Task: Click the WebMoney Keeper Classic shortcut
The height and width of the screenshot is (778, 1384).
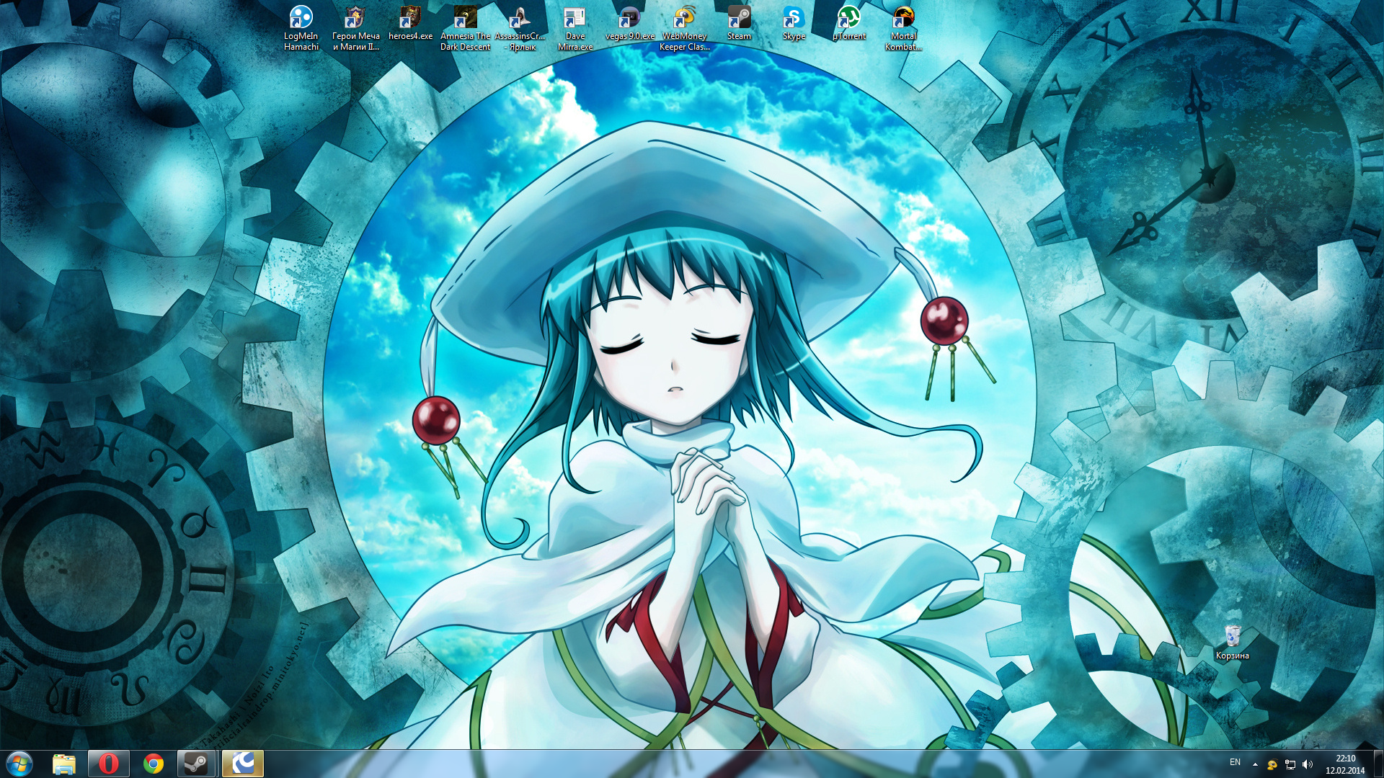Action: tap(684, 19)
